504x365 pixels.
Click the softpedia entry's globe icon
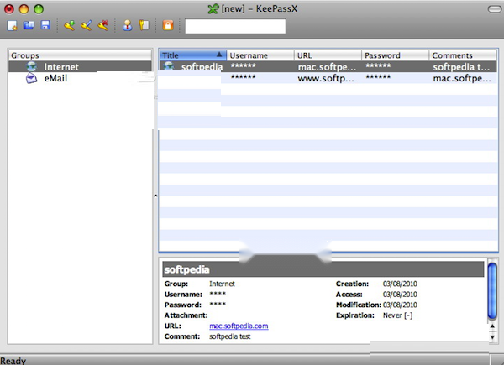click(169, 65)
